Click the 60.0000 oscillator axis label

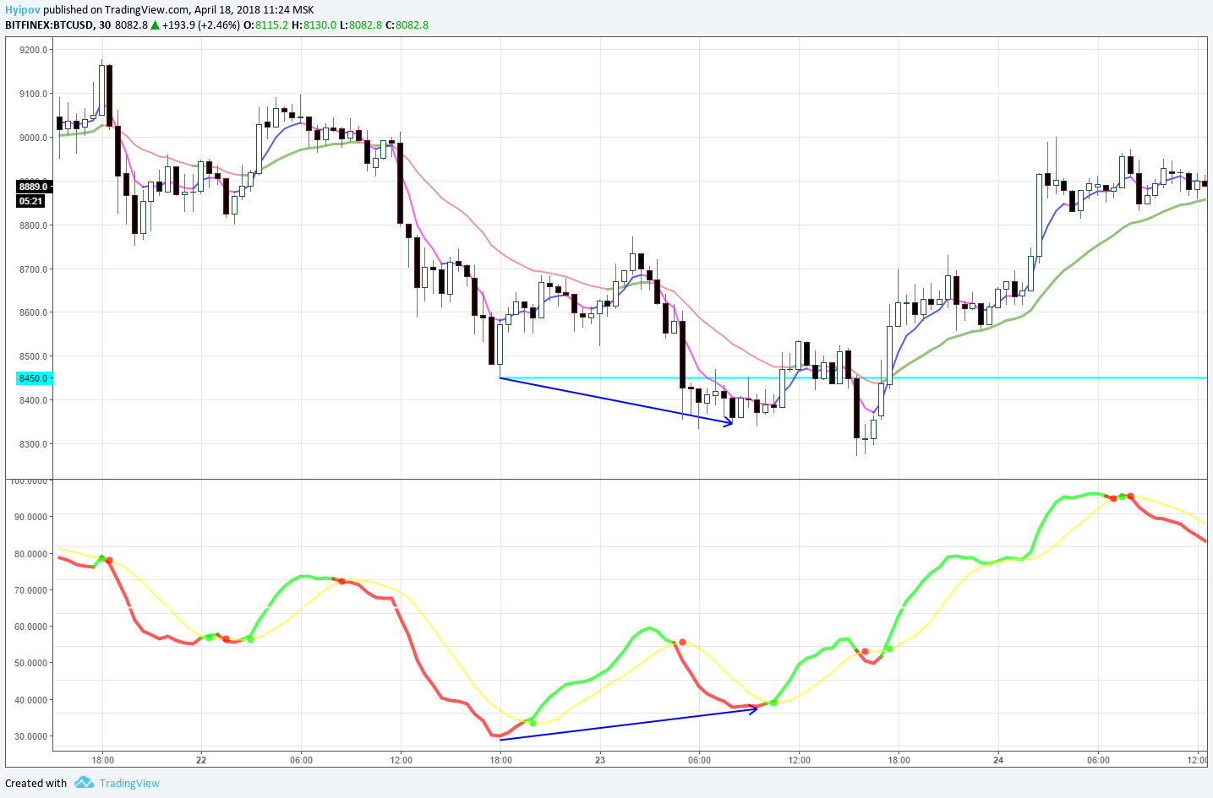[x=31, y=627]
